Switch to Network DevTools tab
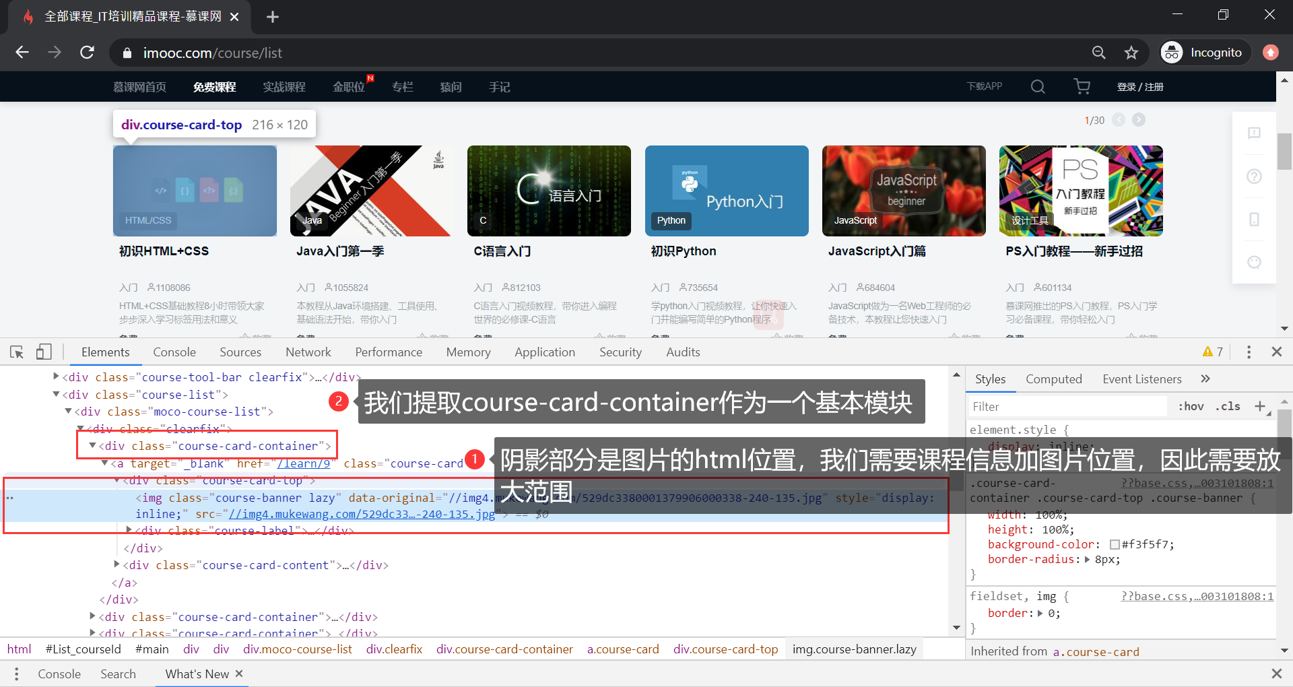 pyautogui.click(x=308, y=352)
